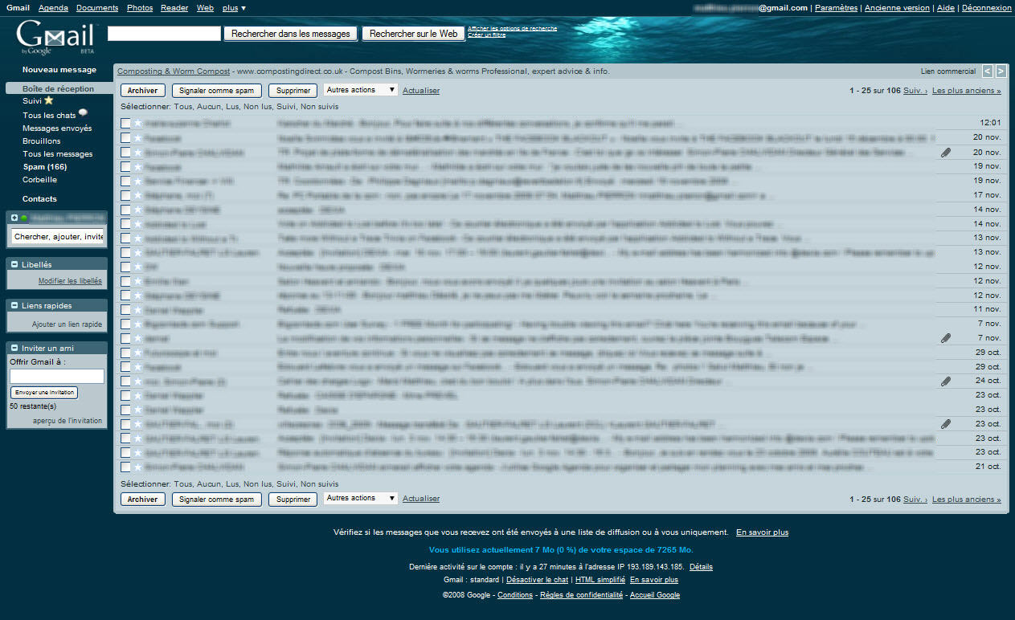Open the Spam (166) folder
The height and width of the screenshot is (620, 1015).
click(45, 167)
